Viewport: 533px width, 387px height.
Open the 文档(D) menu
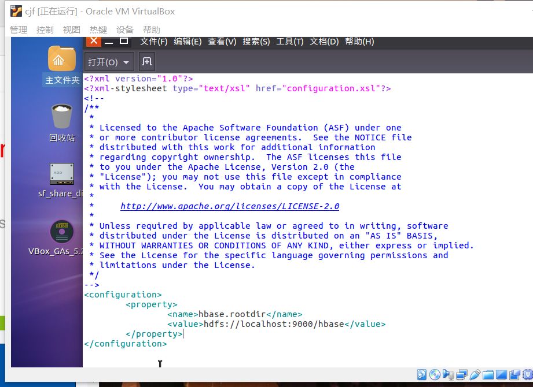(x=324, y=42)
